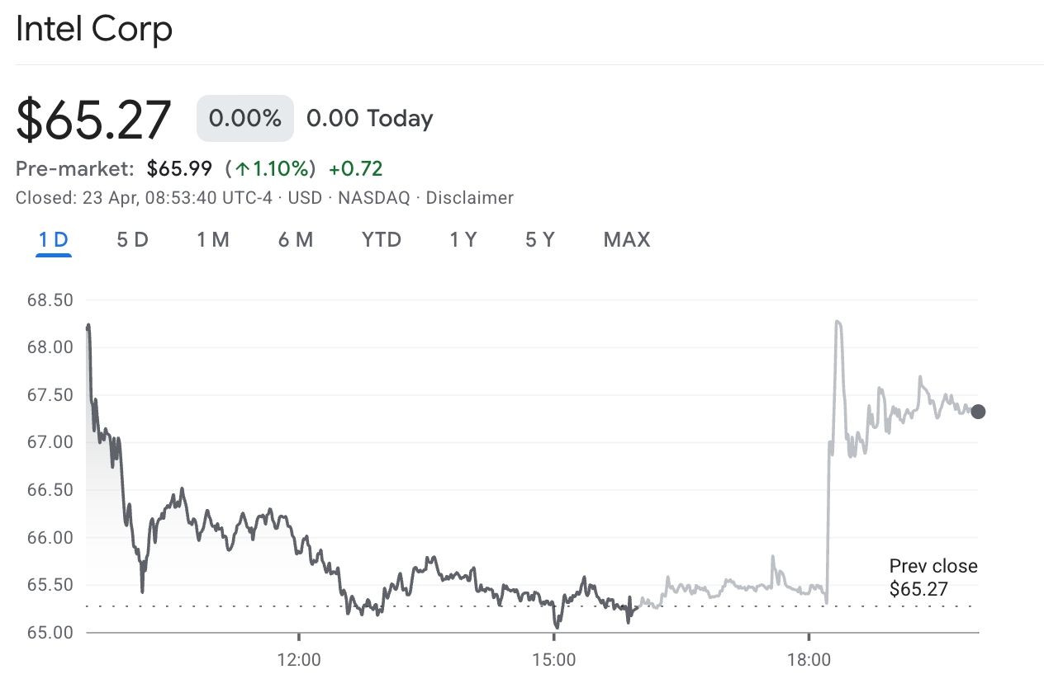Click the 18:00 time axis label
The height and width of the screenshot is (693, 1044).
click(x=809, y=660)
